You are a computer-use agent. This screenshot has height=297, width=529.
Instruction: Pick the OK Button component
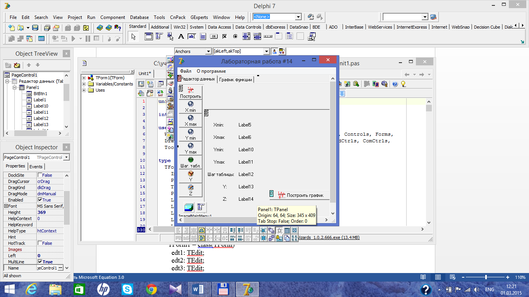pos(213,37)
